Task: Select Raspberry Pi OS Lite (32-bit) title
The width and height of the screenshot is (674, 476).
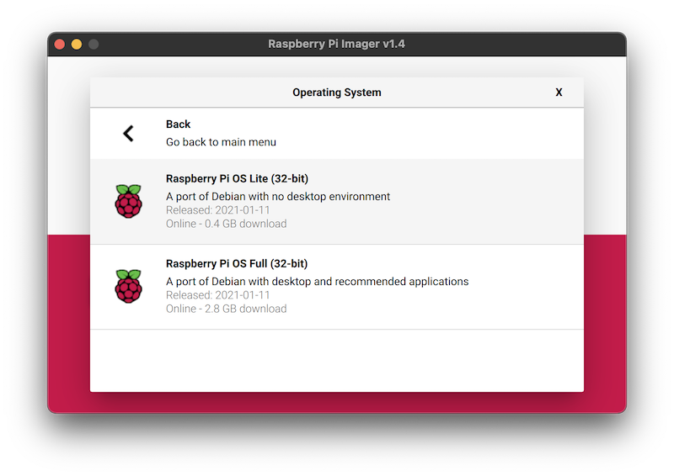Action: 237,178
